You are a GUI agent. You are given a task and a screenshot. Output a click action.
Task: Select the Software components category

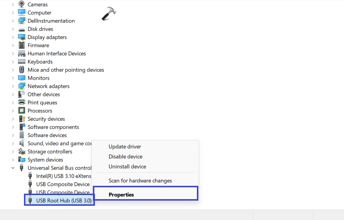(53, 127)
